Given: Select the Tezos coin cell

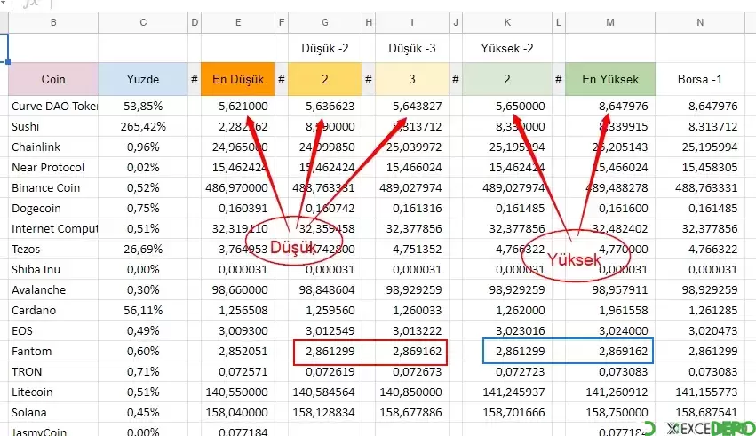Looking at the screenshot, I should coord(53,249).
